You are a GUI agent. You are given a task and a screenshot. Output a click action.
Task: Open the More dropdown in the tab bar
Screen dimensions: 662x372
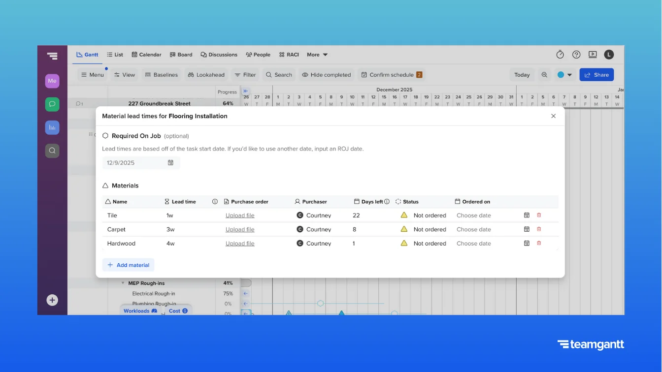point(317,55)
